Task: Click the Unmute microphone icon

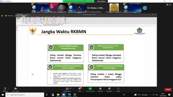Action: pyautogui.click(x=5, y=89)
